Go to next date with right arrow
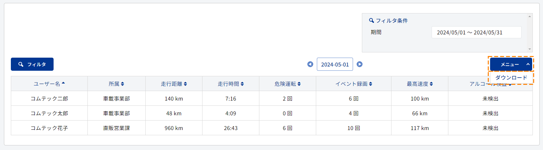This screenshot has width=543, height=150. [x=360, y=64]
